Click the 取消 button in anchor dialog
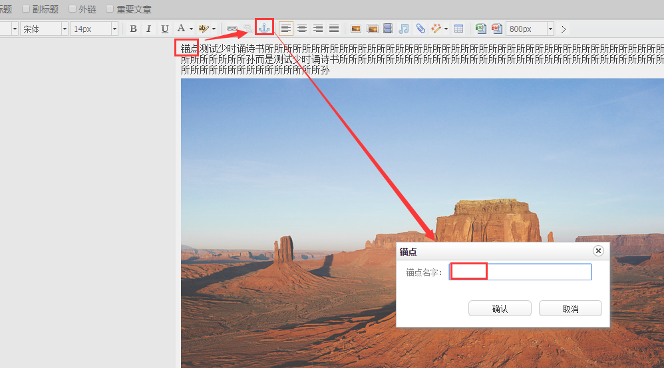 tap(570, 309)
